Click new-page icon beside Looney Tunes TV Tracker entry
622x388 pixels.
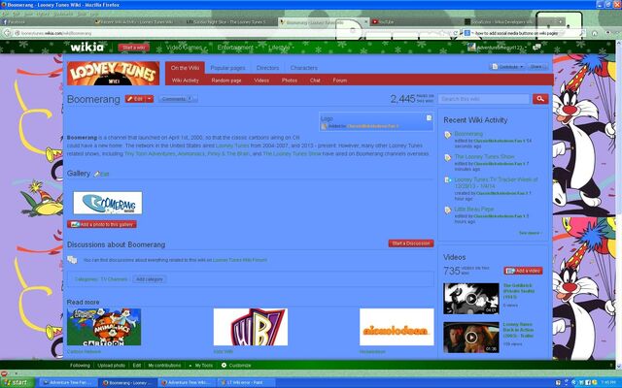pos(448,180)
